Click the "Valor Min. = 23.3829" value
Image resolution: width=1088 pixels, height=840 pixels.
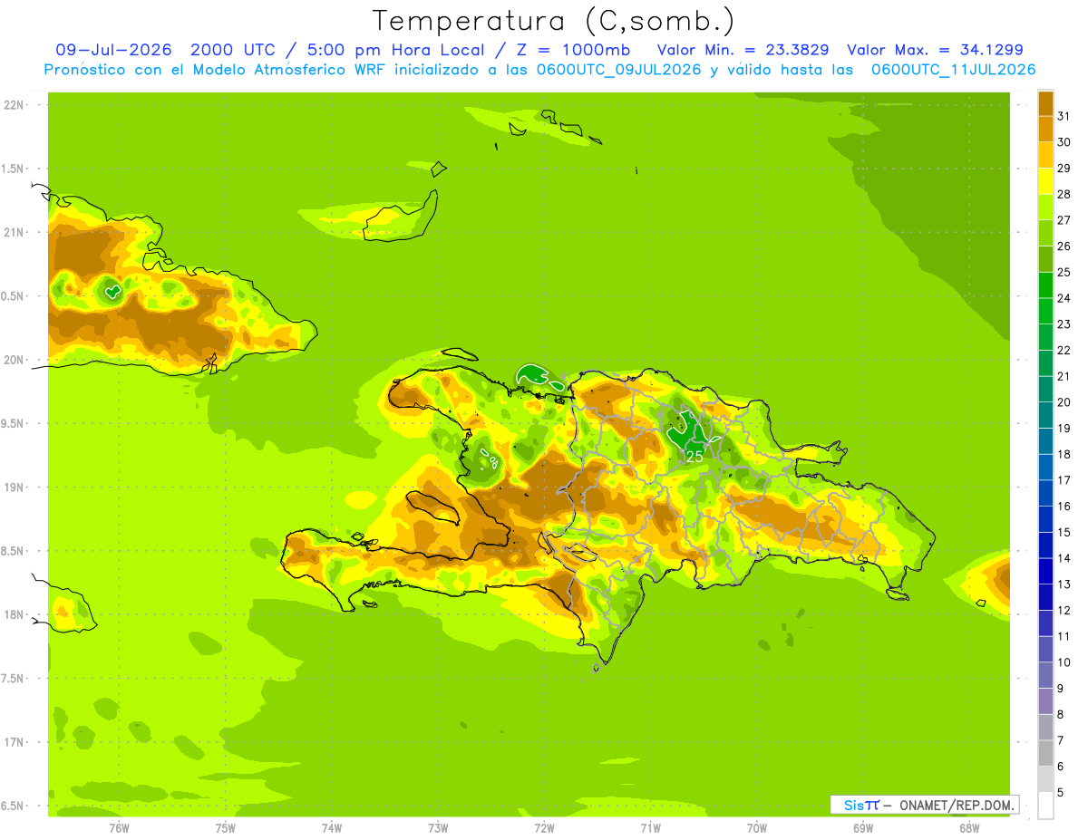743,50
